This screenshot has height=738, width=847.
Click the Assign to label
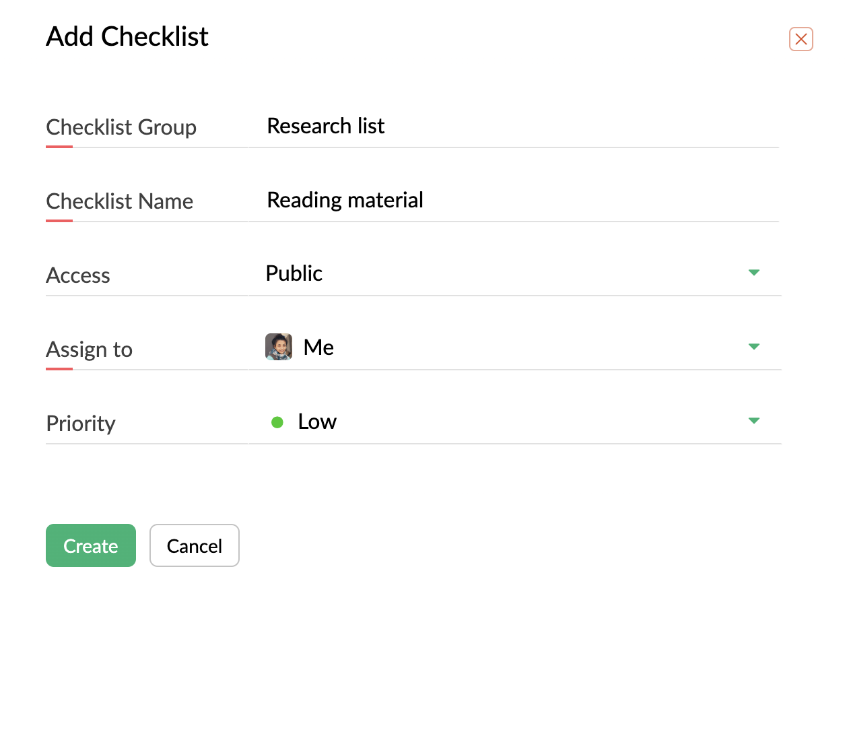click(89, 349)
